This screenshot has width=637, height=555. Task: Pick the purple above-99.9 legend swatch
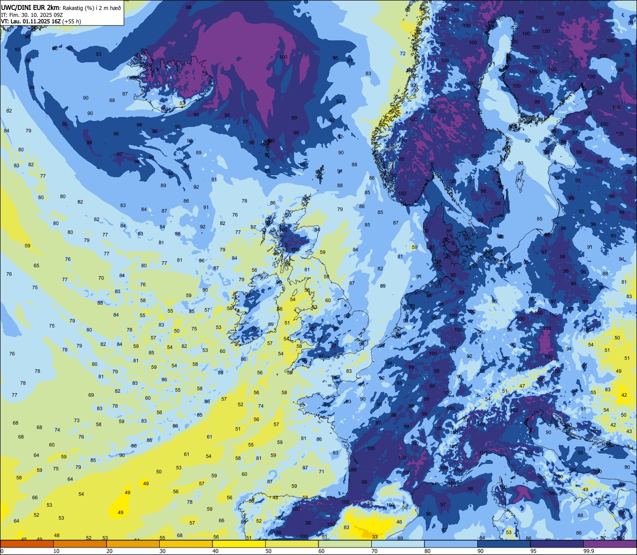(610, 544)
